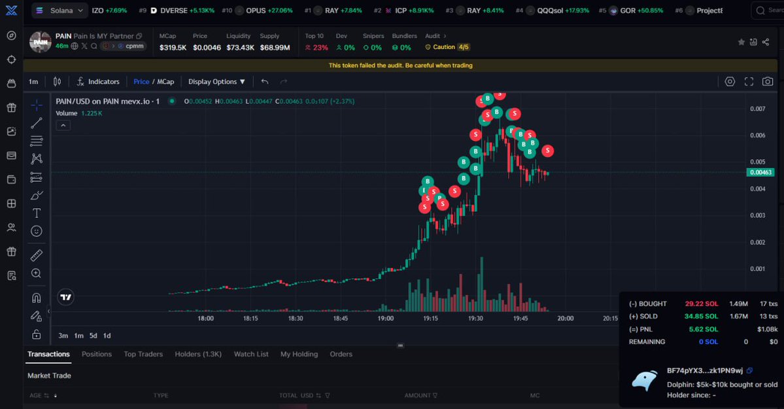This screenshot has height=409, width=784.
Task: Toggle magnet mode for drawings
Action: [37, 298]
